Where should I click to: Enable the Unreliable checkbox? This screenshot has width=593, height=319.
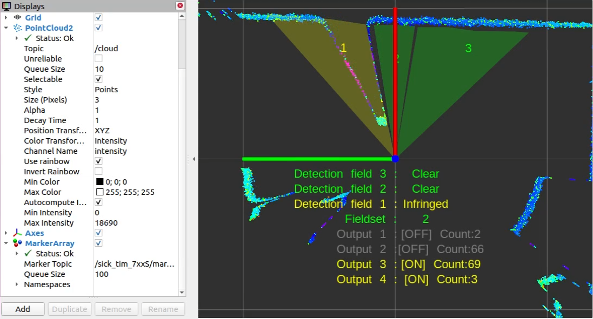pos(98,58)
